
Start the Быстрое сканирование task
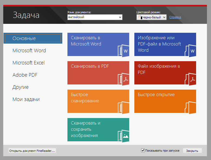pos(98,101)
